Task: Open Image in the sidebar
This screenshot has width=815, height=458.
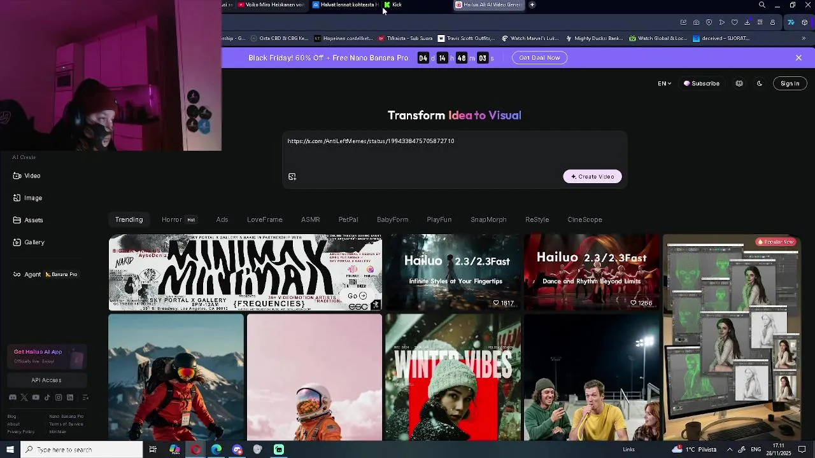Action: tap(27, 198)
